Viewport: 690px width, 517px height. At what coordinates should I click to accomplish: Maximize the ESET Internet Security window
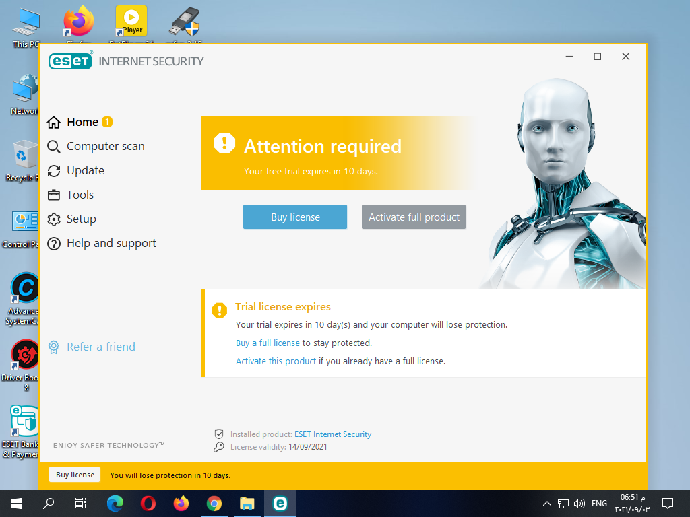pyautogui.click(x=598, y=57)
